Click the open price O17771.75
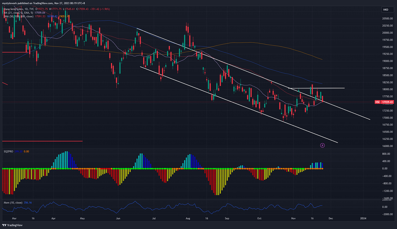Viewport: 397px width, 229px height. [41, 9]
